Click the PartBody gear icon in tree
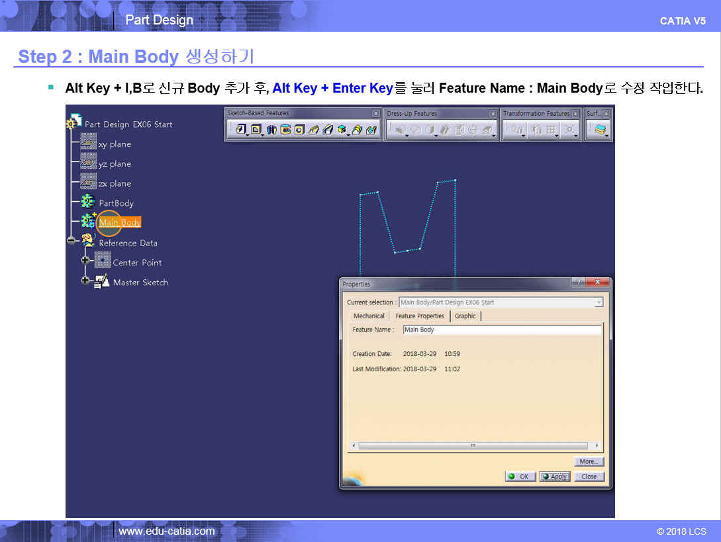 (x=87, y=203)
